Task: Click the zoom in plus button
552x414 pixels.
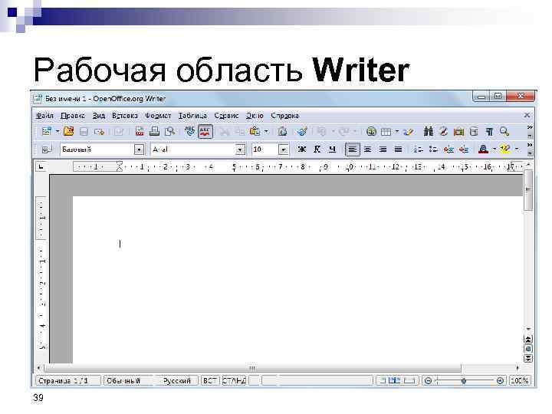Action: click(500, 380)
